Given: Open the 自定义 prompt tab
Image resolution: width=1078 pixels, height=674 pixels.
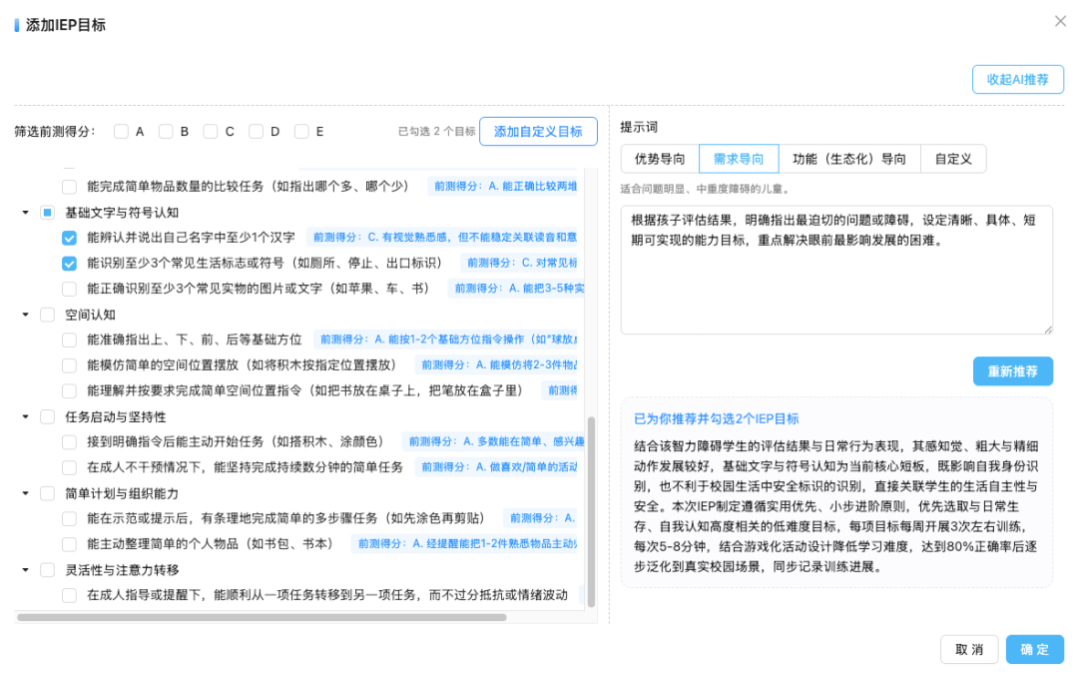Looking at the screenshot, I should [953, 159].
